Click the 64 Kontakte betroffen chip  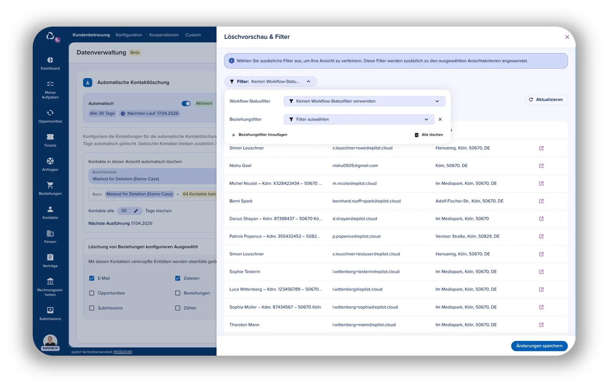click(x=199, y=194)
